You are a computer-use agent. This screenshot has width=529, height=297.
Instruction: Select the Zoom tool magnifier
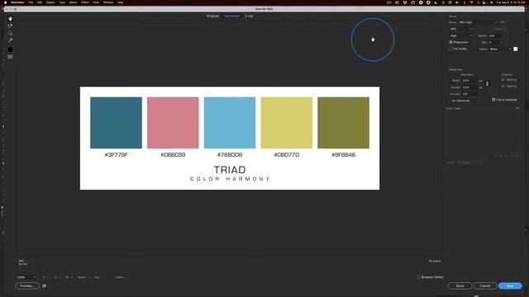tap(10, 33)
